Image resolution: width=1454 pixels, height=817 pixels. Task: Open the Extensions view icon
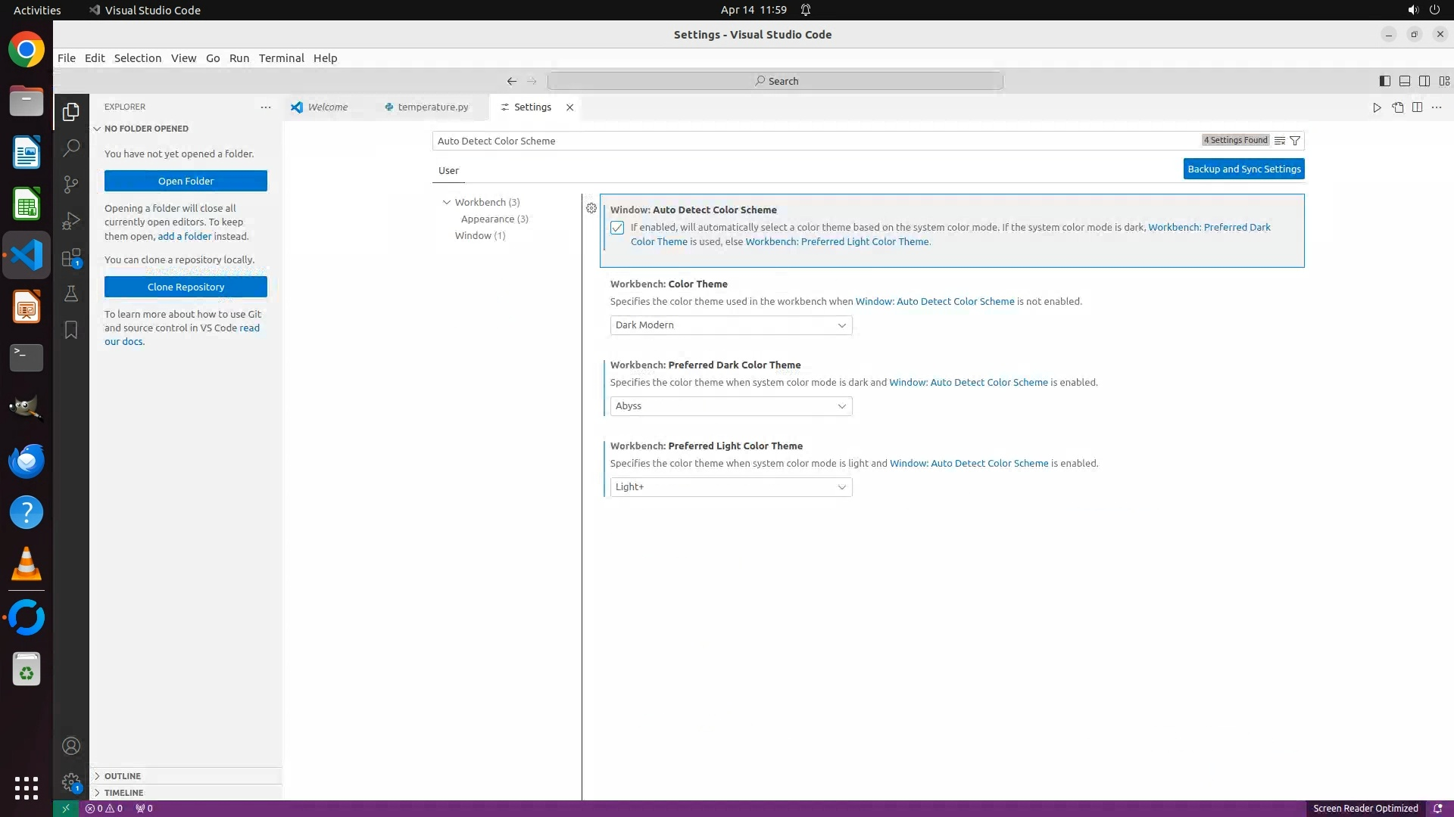(x=71, y=258)
